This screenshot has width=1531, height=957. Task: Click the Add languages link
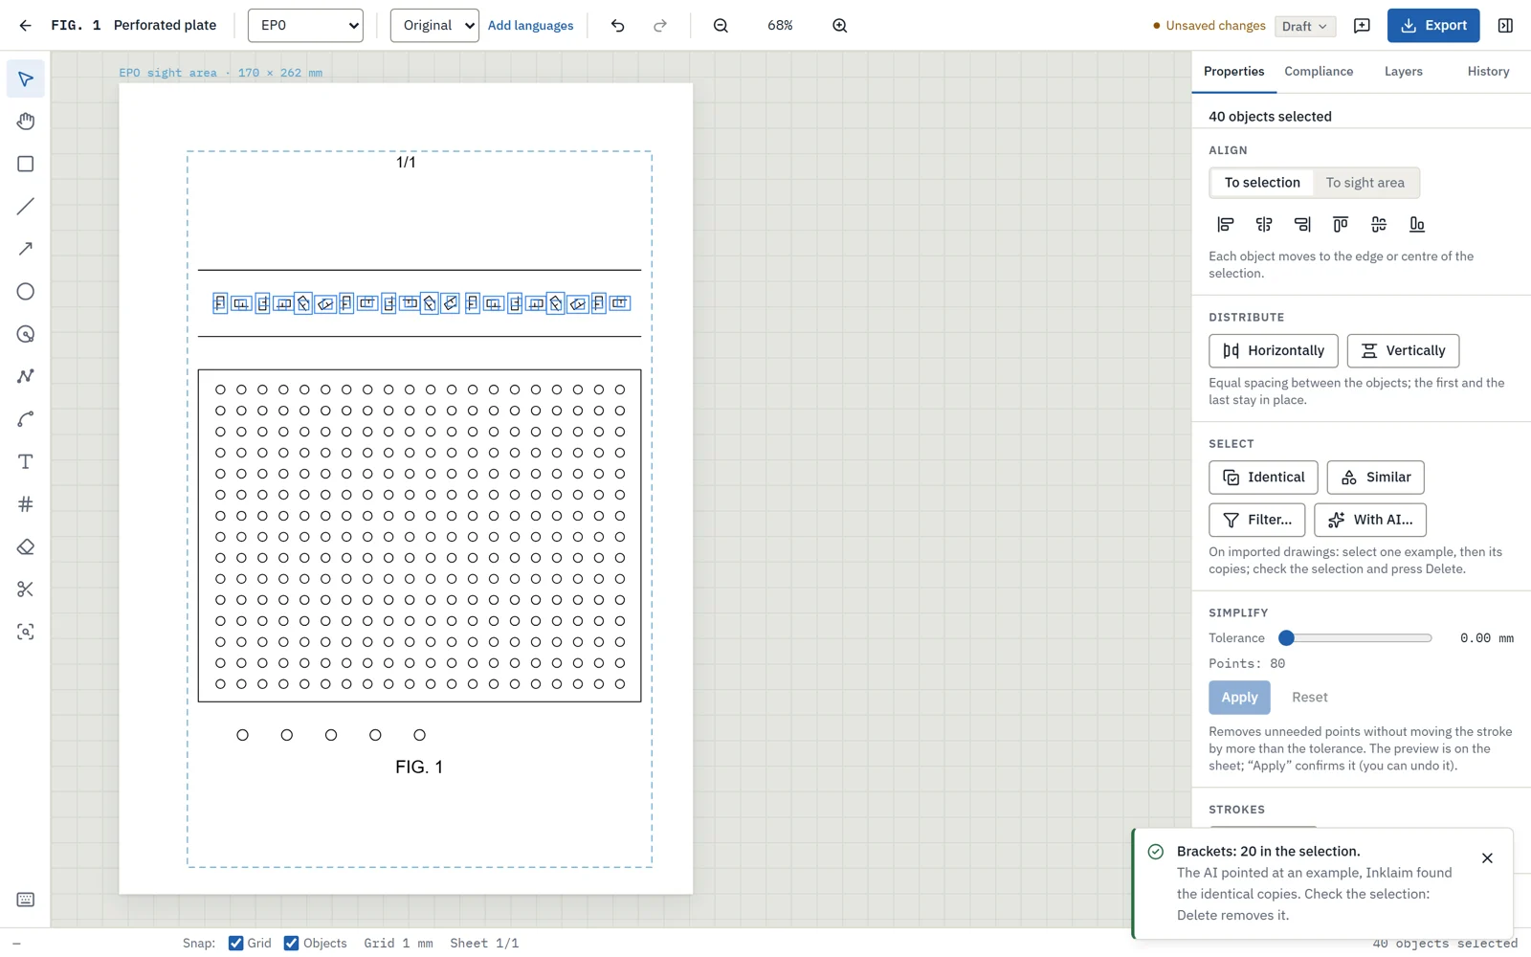(x=530, y=26)
